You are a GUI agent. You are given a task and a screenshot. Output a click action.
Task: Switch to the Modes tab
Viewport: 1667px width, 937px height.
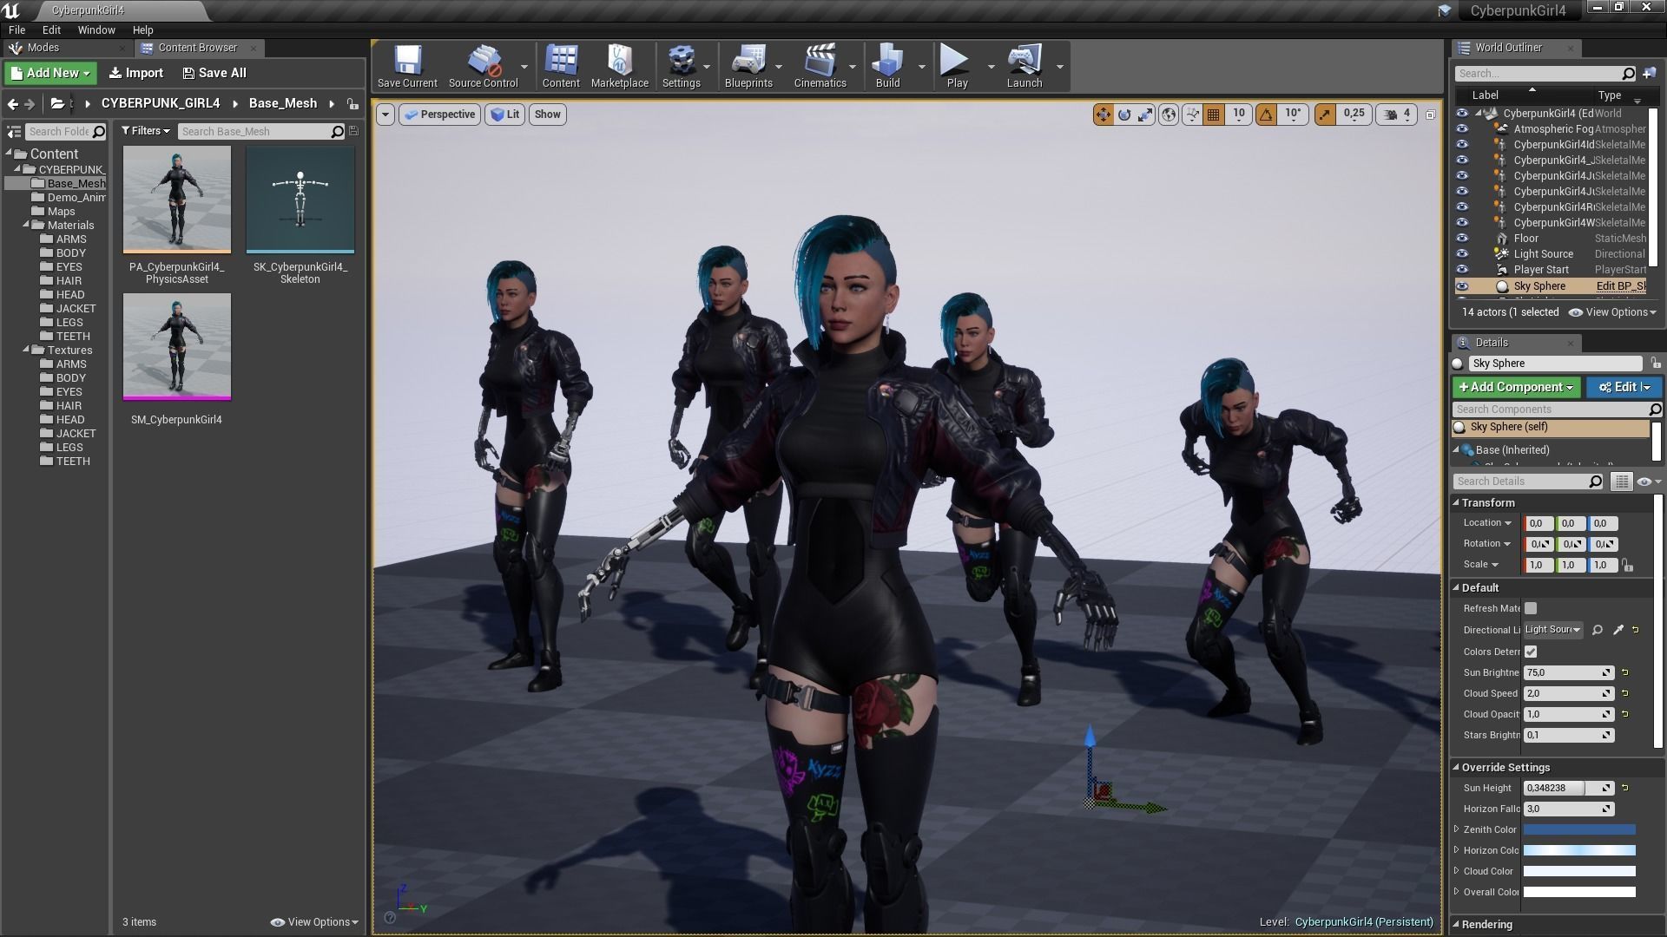point(43,48)
